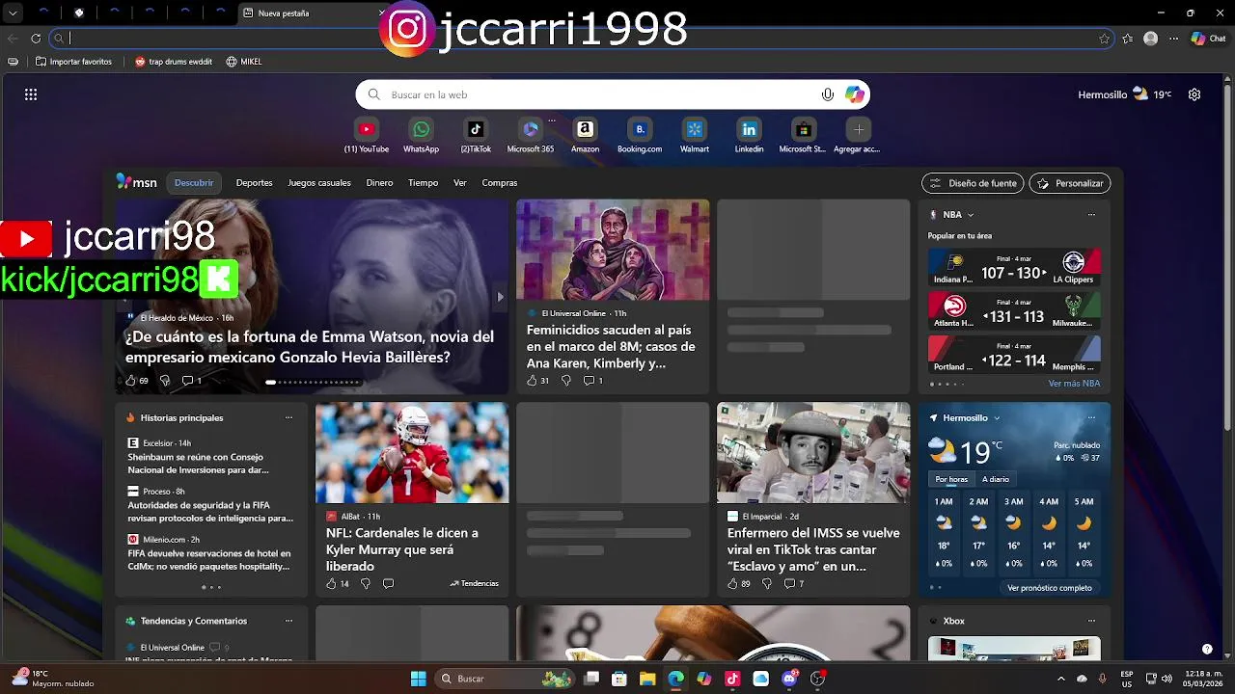Viewport: 1235px width, 694px height.
Task: Click the Diseño de fuente button
Action: (973, 183)
